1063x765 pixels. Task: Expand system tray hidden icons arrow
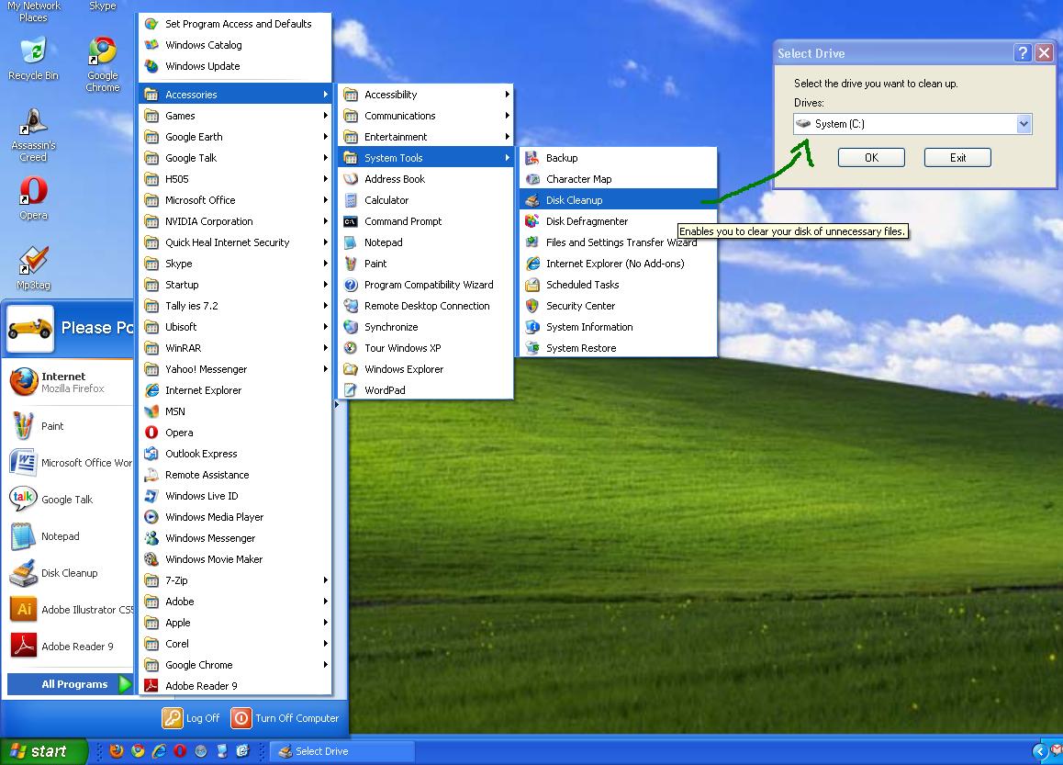coord(1040,750)
